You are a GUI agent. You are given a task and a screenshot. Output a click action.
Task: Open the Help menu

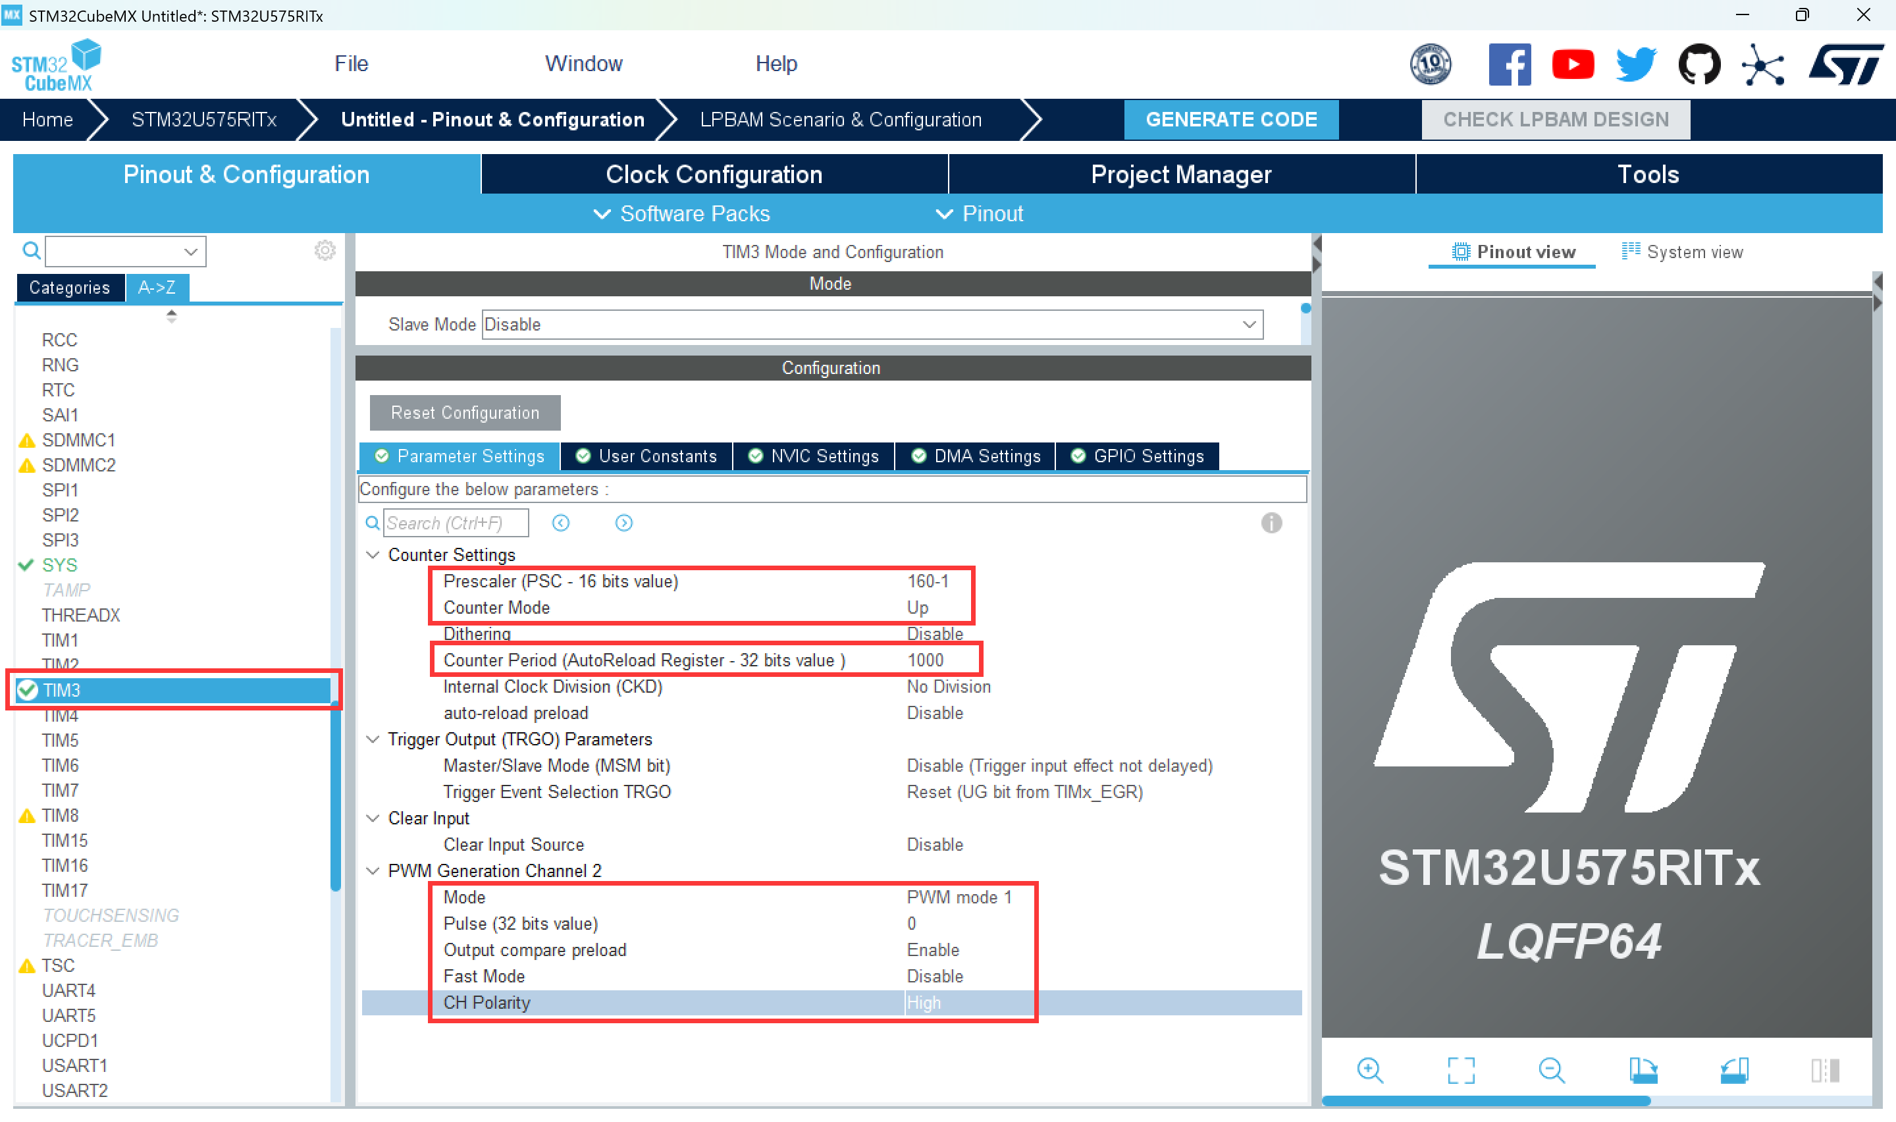pyautogui.click(x=776, y=63)
